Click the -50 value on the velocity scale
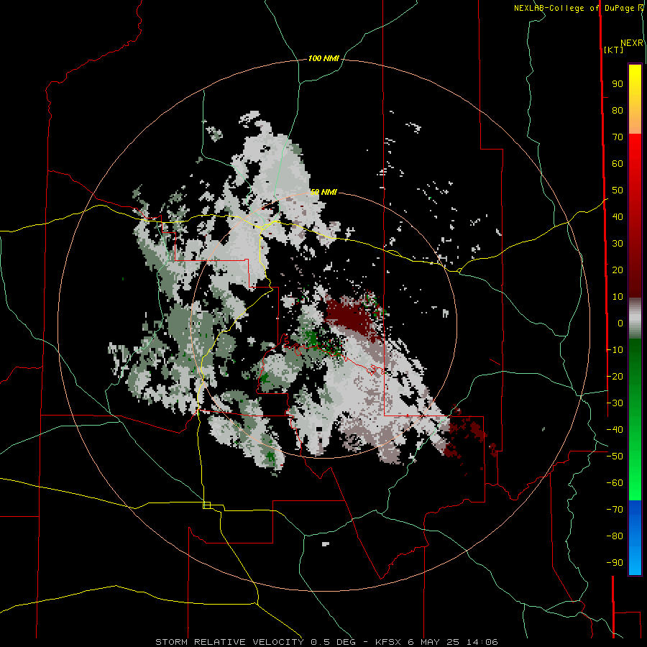 (615, 456)
